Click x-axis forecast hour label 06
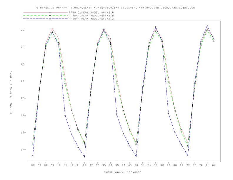Viewport: 233px width, 180px height. (46, 165)
